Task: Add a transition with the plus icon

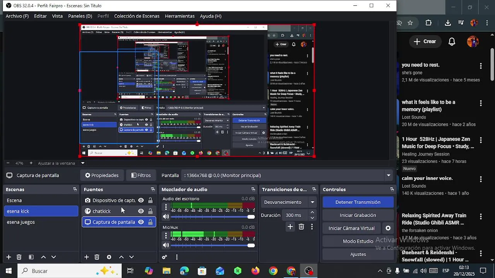Action: tap(290, 227)
